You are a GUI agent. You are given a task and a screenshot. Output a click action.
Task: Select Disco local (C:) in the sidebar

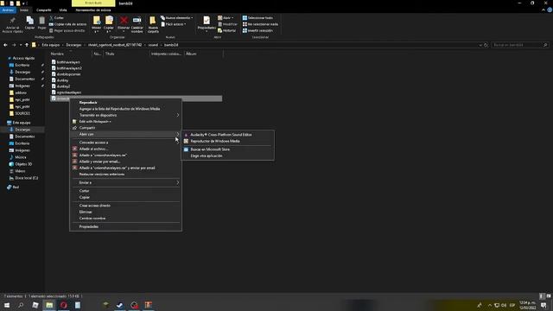[26, 178]
